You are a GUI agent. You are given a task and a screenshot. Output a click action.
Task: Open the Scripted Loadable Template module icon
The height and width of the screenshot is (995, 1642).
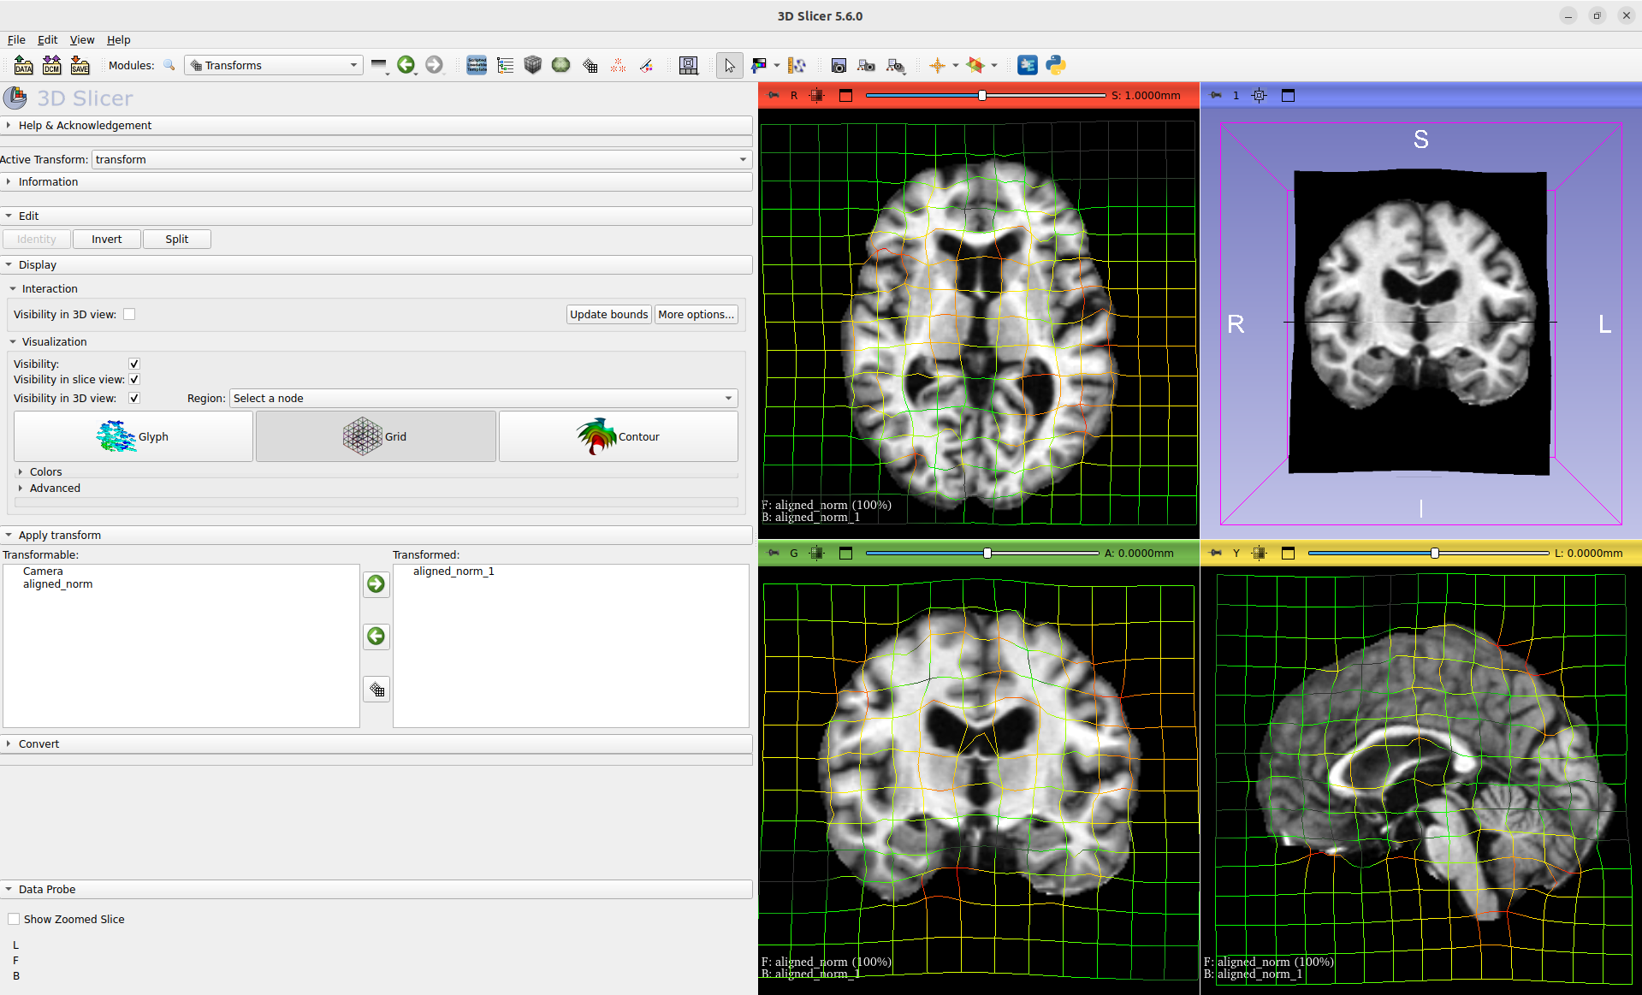click(477, 65)
